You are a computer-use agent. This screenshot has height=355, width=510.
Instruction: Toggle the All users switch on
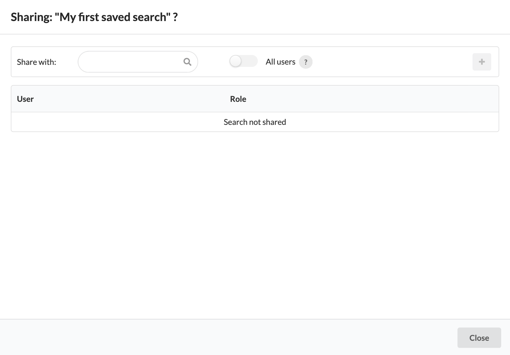tap(243, 61)
